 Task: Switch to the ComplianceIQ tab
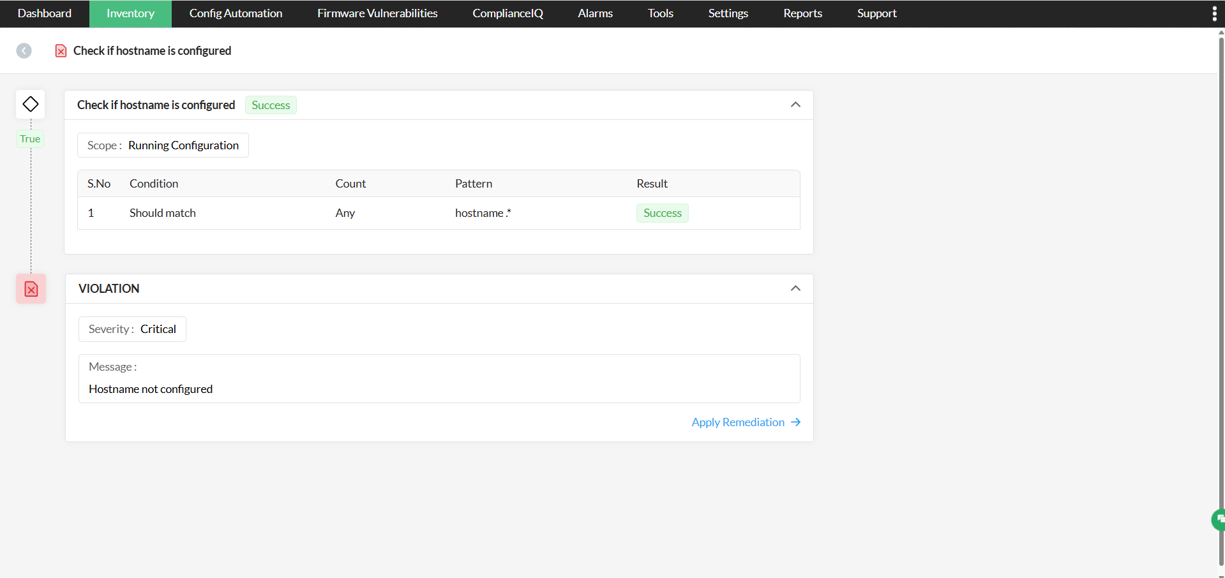click(507, 13)
